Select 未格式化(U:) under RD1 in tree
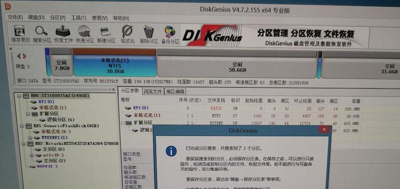This screenshot has width=400, height=189. click(56, 132)
